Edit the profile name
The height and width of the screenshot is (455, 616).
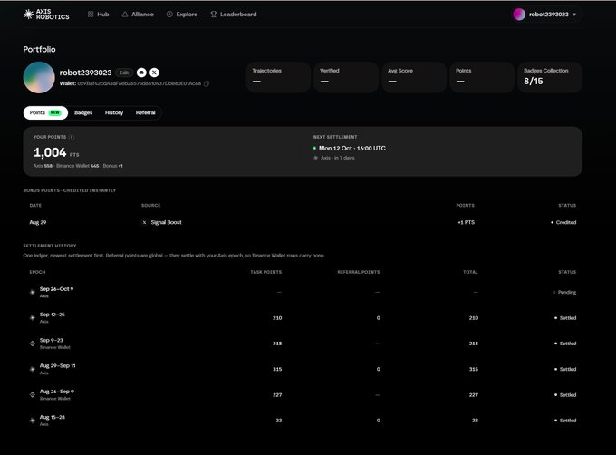click(124, 73)
